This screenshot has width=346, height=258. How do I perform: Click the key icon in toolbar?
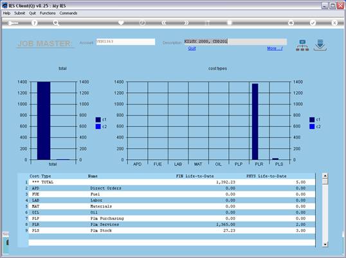coord(13,23)
